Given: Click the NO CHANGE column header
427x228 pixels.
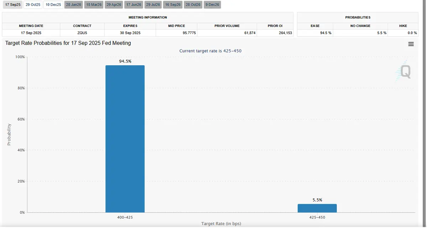Looking at the screenshot, I should [x=360, y=26].
